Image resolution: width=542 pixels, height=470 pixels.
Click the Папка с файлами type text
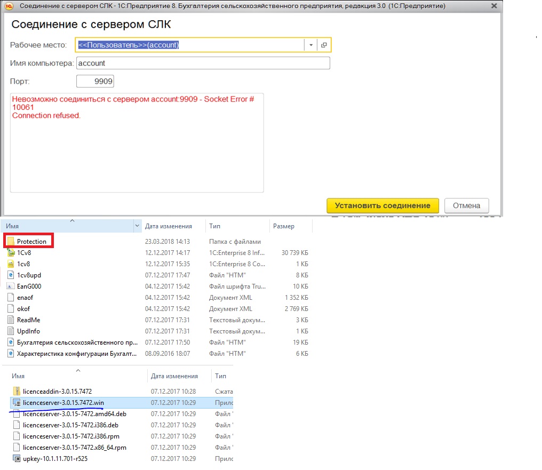(235, 242)
